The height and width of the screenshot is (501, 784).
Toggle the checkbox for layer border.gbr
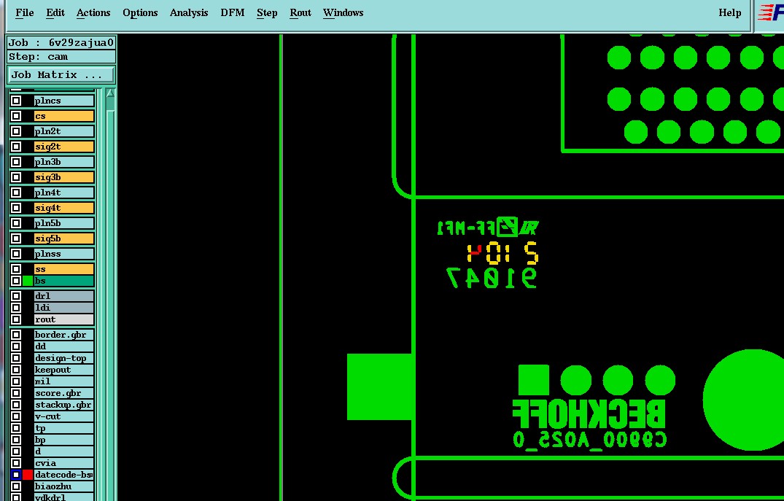(16, 335)
